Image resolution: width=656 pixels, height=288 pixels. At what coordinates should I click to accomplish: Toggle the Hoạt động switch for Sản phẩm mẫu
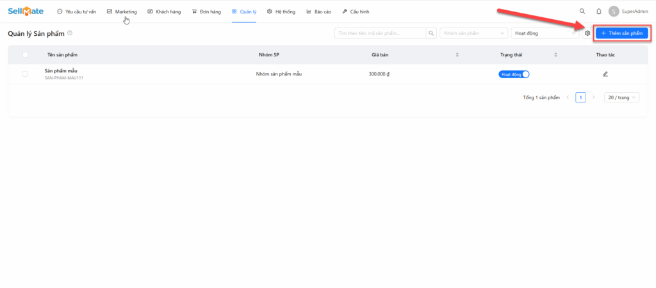coord(514,74)
